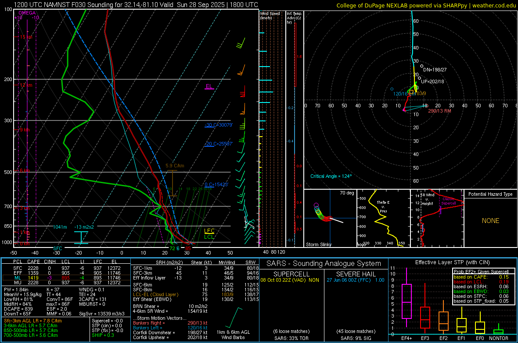Image resolution: width=518 pixels, height=343 pixels.
Task: Click the 'Wind Speed (knots)' panel heading
Action: 270,16
